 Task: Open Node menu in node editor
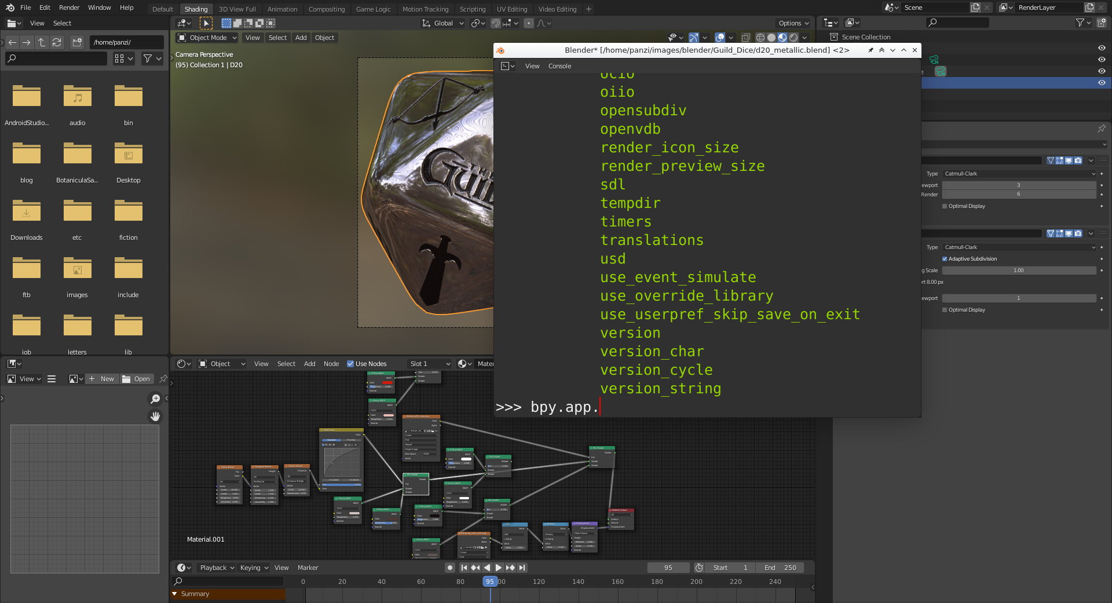pos(331,364)
